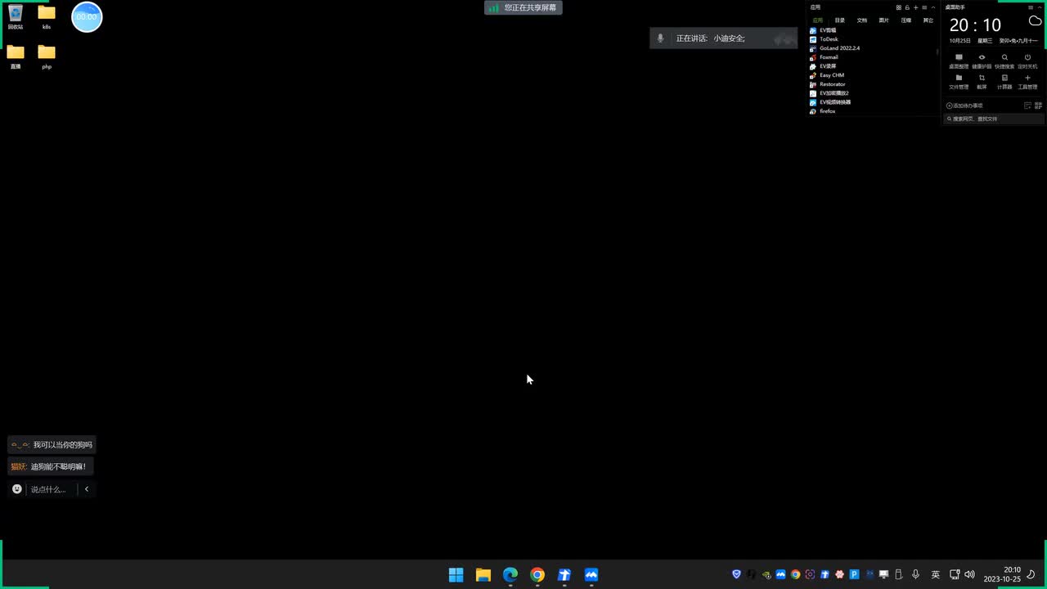Open 定时关机 scheduled shutdown tool
The height and width of the screenshot is (589, 1047).
(1027, 61)
